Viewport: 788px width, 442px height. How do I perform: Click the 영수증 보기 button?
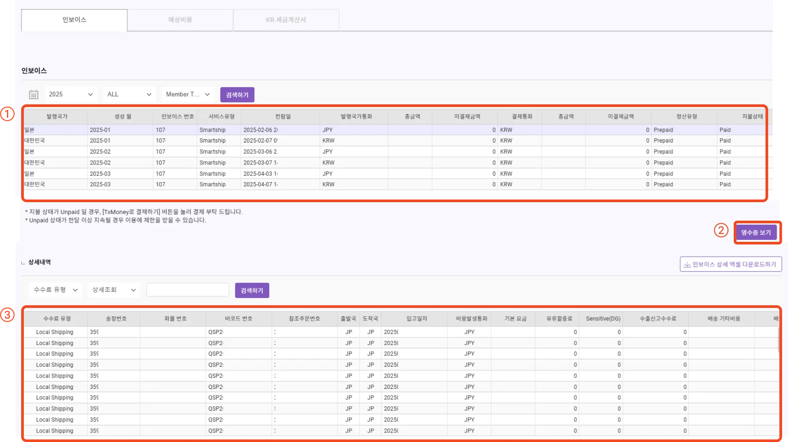tap(756, 233)
